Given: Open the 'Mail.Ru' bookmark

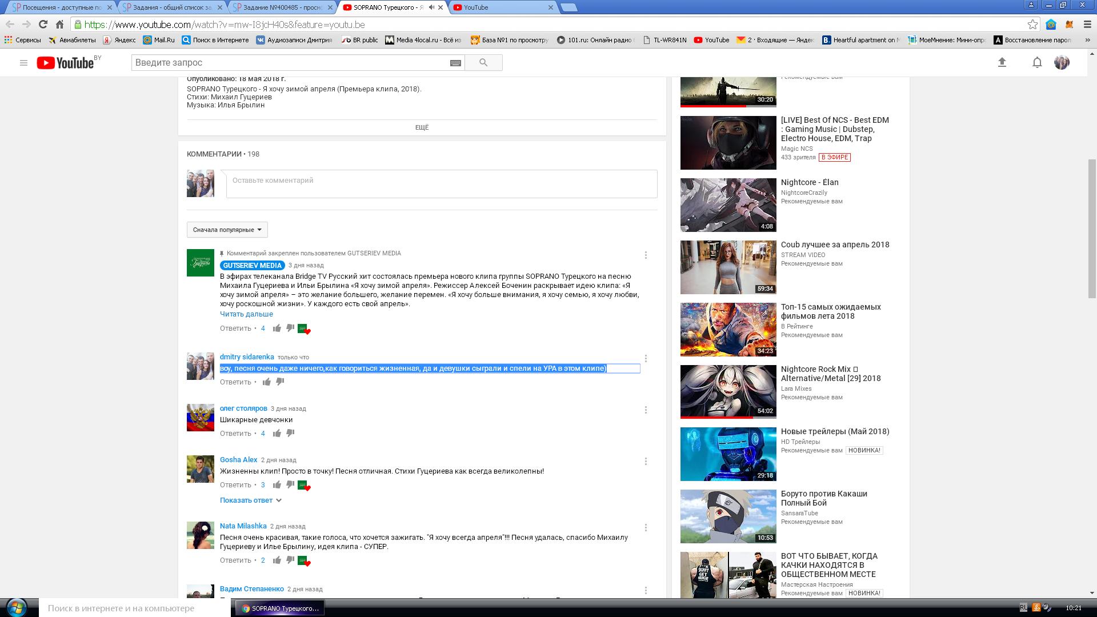Looking at the screenshot, I should click(159, 40).
